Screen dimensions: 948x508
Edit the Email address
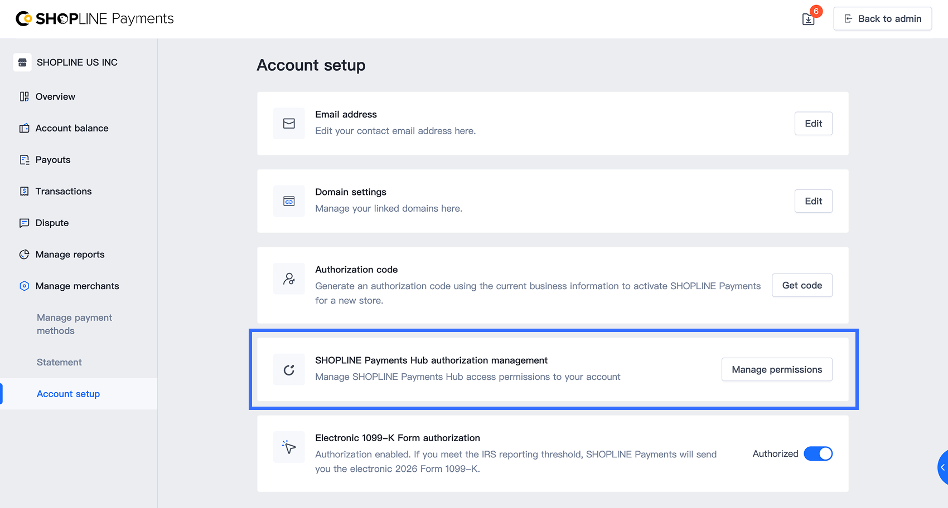[813, 123]
